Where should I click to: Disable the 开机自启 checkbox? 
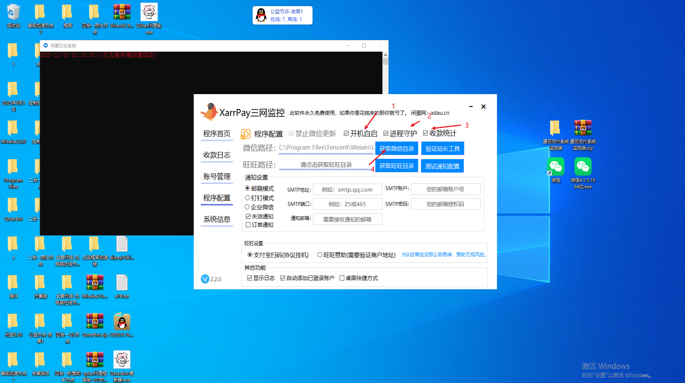click(x=346, y=133)
